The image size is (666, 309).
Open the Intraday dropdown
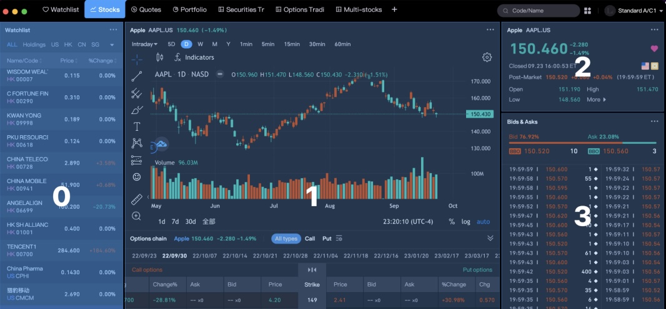[x=144, y=44]
